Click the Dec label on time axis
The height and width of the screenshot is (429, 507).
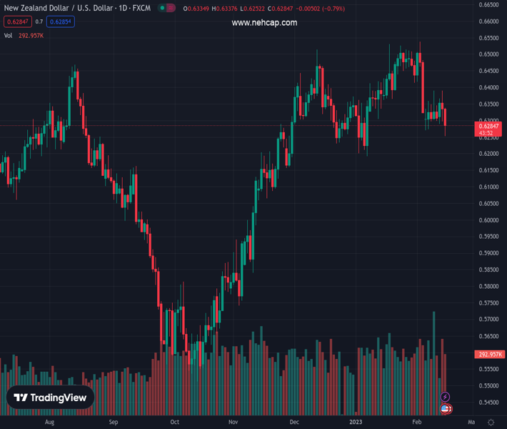tap(294, 423)
